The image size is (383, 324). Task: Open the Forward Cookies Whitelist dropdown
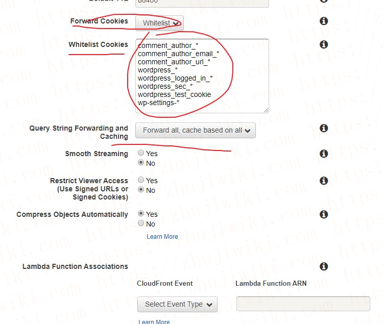(x=159, y=23)
